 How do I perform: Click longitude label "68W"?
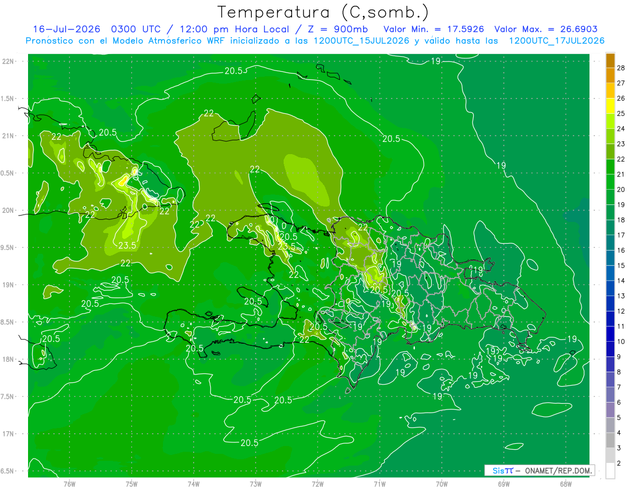click(x=565, y=484)
